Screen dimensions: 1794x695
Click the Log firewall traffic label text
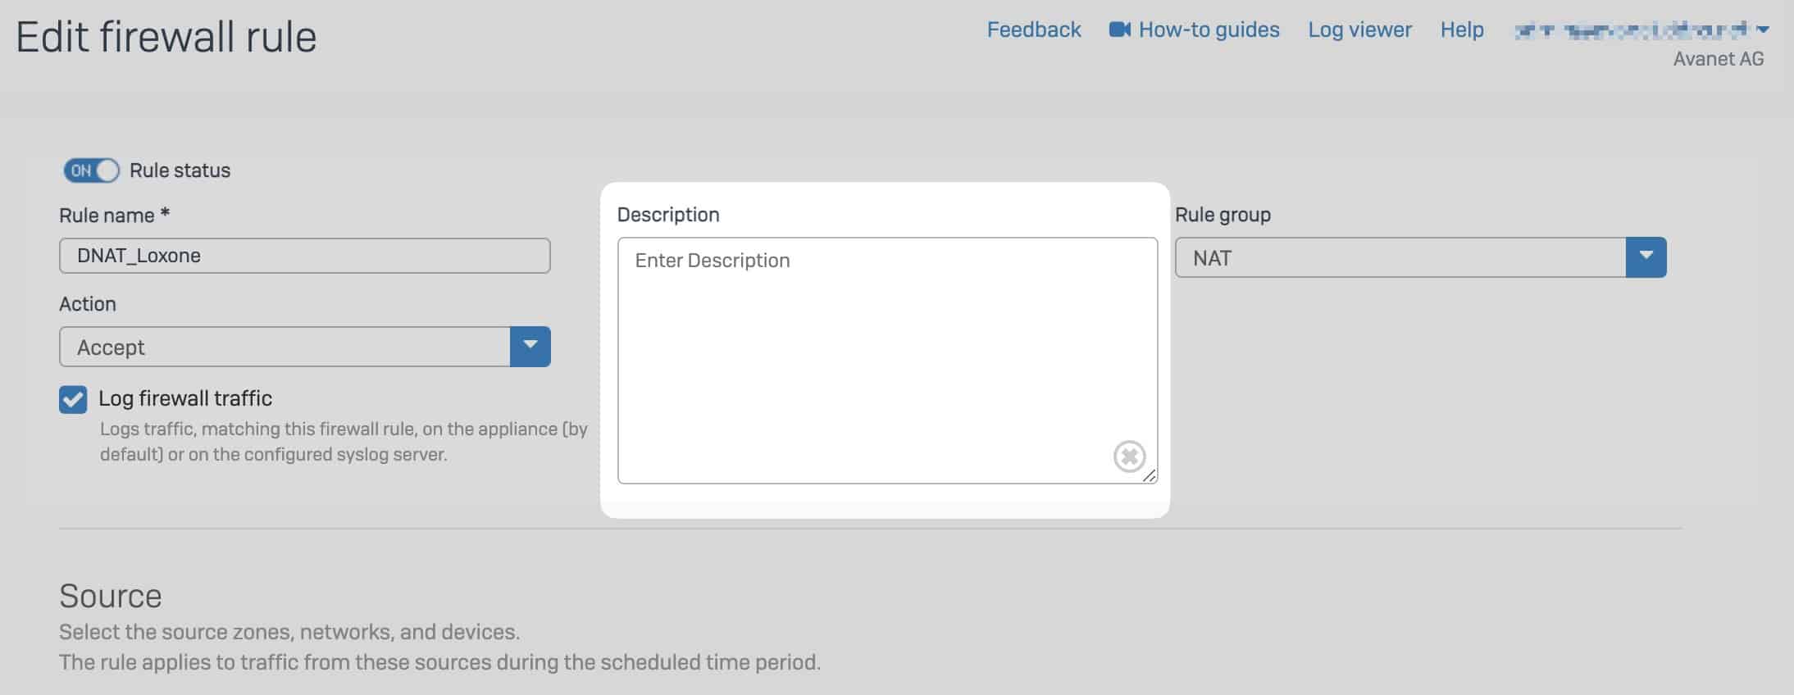click(x=185, y=398)
